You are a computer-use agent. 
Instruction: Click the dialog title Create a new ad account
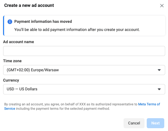(x=29, y=5)
